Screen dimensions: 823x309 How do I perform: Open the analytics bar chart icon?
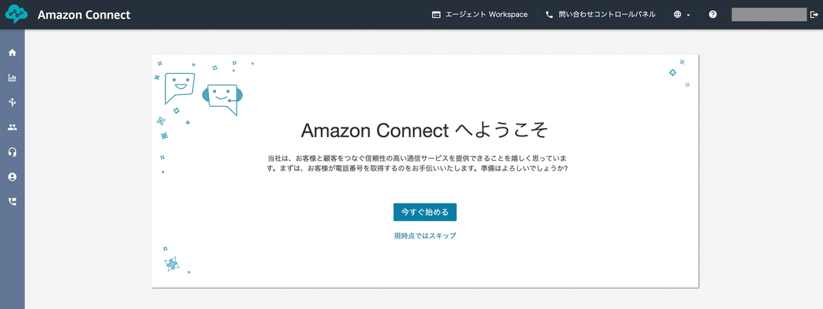(x=12, y=78)
